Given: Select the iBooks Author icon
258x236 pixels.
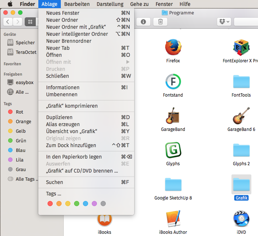Looking at the screenshot, I should [x=173, y=219].
